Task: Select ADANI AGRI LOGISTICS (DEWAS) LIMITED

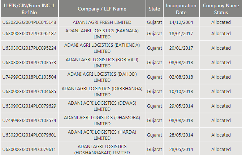Action: (102, 106)
